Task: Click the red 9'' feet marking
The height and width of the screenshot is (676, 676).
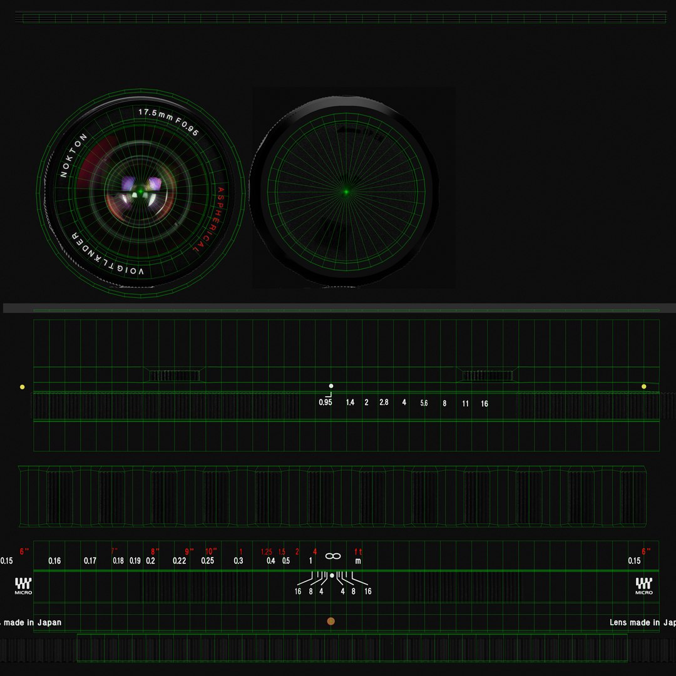Action: point(189,551)
